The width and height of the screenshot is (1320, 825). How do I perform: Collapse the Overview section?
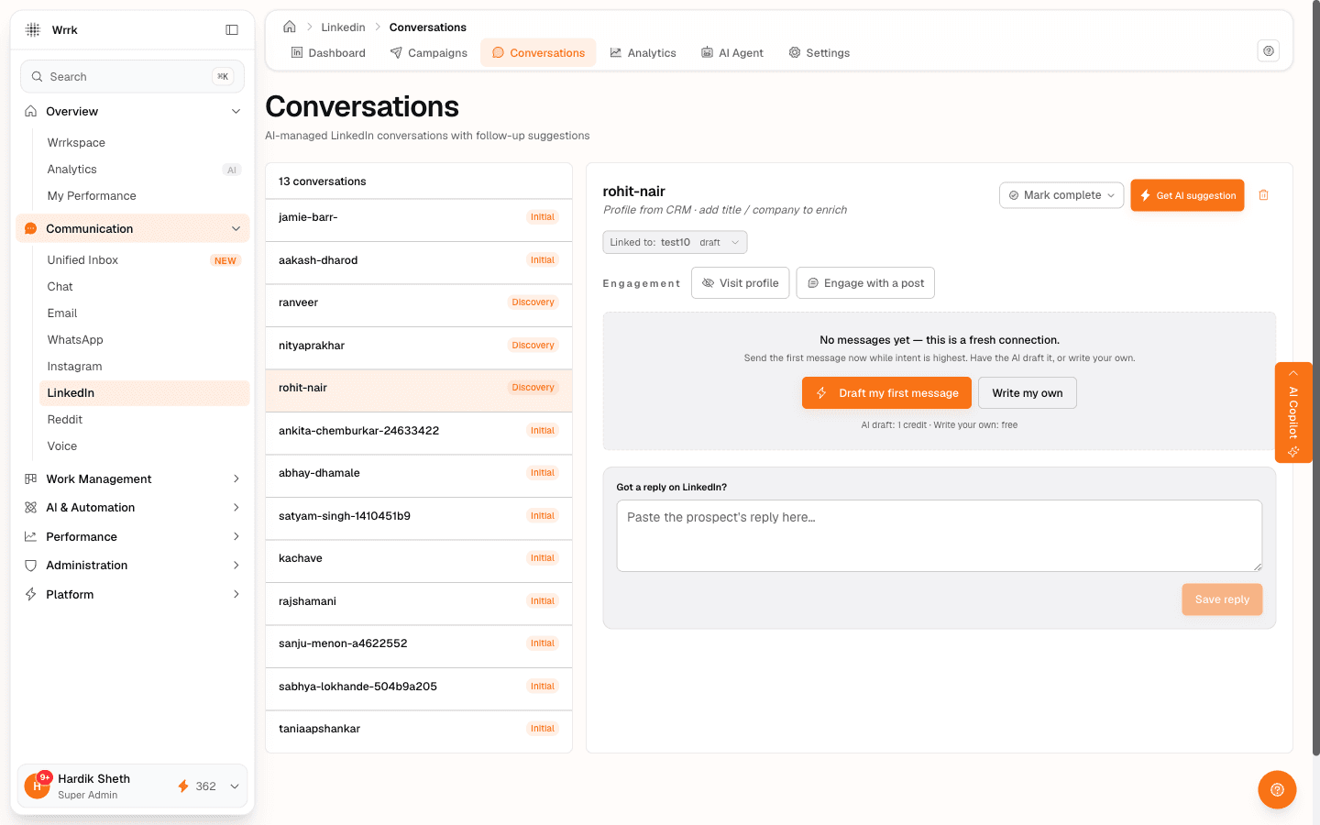(x=236, y=111)
